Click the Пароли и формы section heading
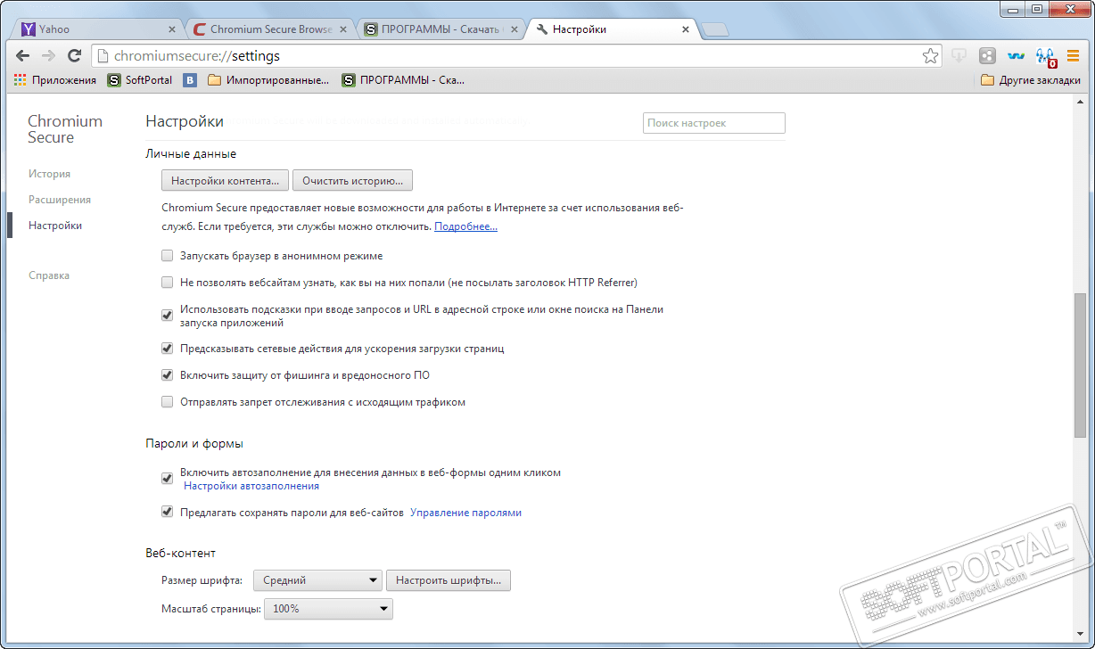 coord(194,443)
